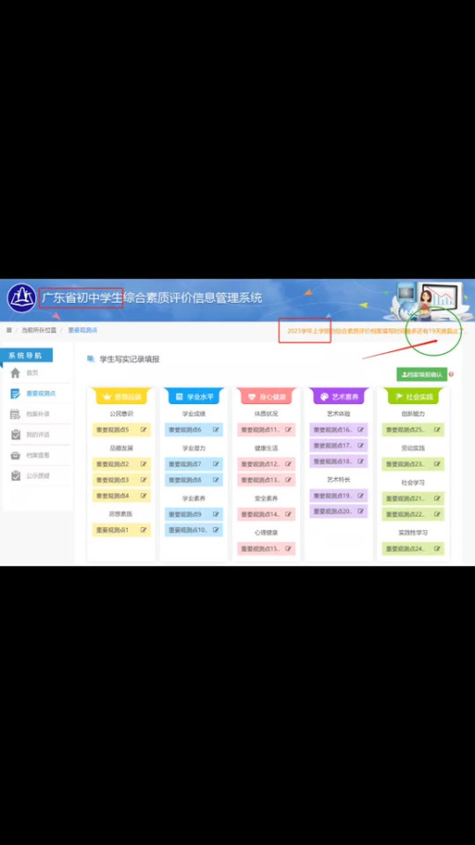Open the edit icon on 重要观测点6
This screenshot has width=475, height=845.
tap(216, 430)
